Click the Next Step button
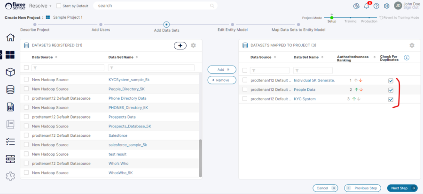423x194 pixels. tap(402, 188)
